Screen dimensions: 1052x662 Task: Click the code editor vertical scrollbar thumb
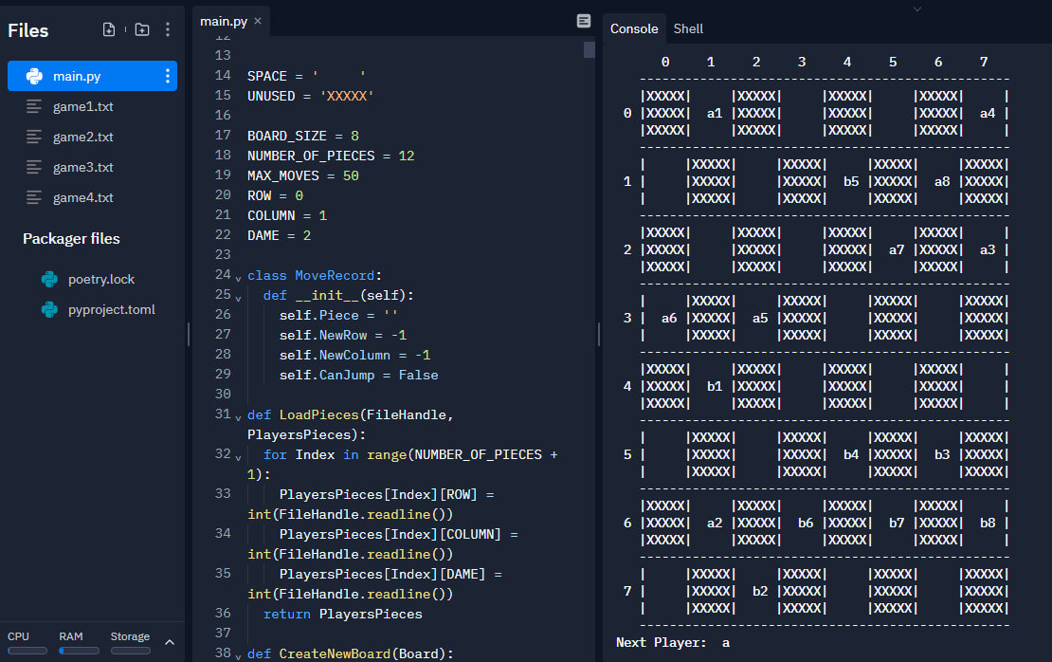coord(589,49)
